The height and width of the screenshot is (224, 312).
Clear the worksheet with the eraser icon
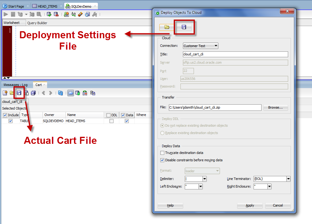(x=80, y=14)
